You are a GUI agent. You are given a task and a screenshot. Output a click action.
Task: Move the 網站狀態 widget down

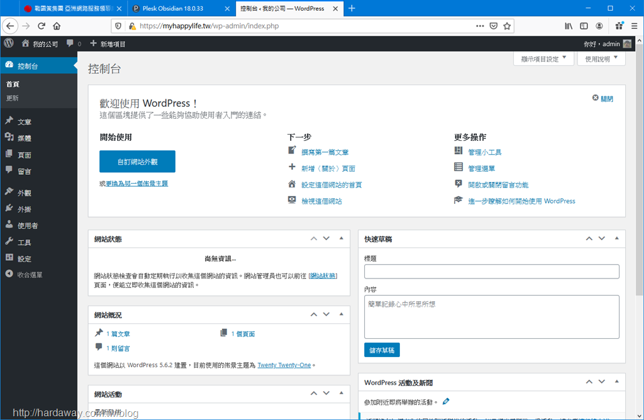326,238
